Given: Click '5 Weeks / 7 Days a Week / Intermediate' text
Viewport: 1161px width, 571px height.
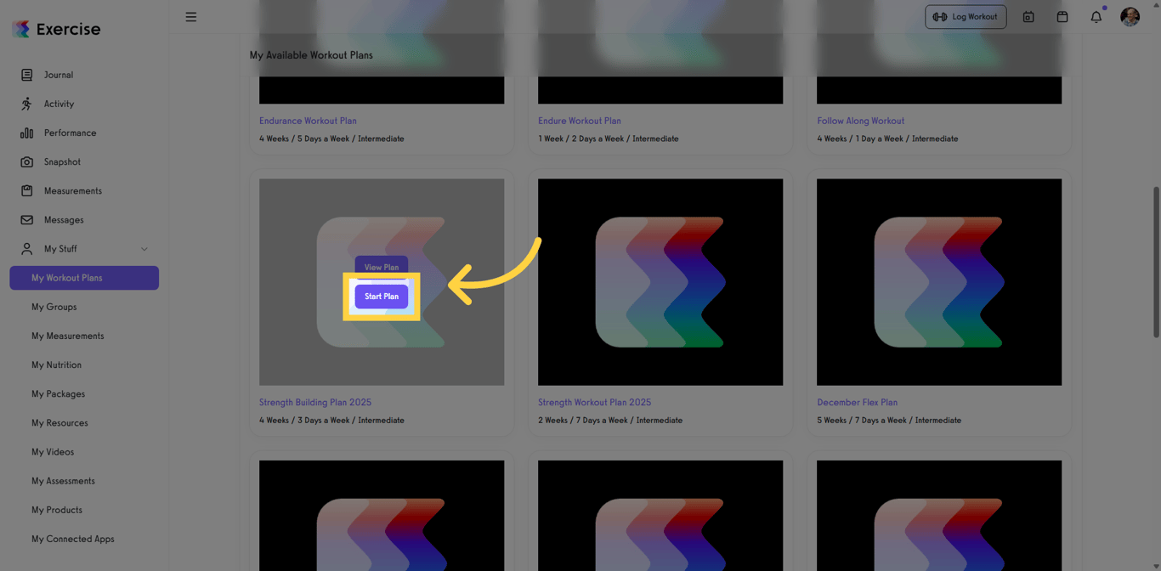Looking at the screenshot, I should click(x=889, y=421).
